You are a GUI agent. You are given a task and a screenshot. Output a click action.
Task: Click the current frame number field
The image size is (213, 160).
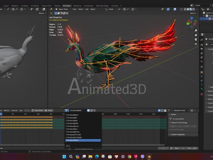pyautogui.click(x=163, y=148)
